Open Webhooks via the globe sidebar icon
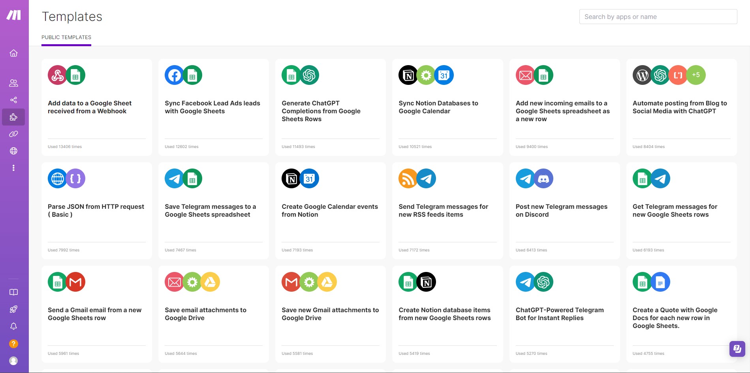Viewport: 750px width, 373px height. (x=13, y=151)
